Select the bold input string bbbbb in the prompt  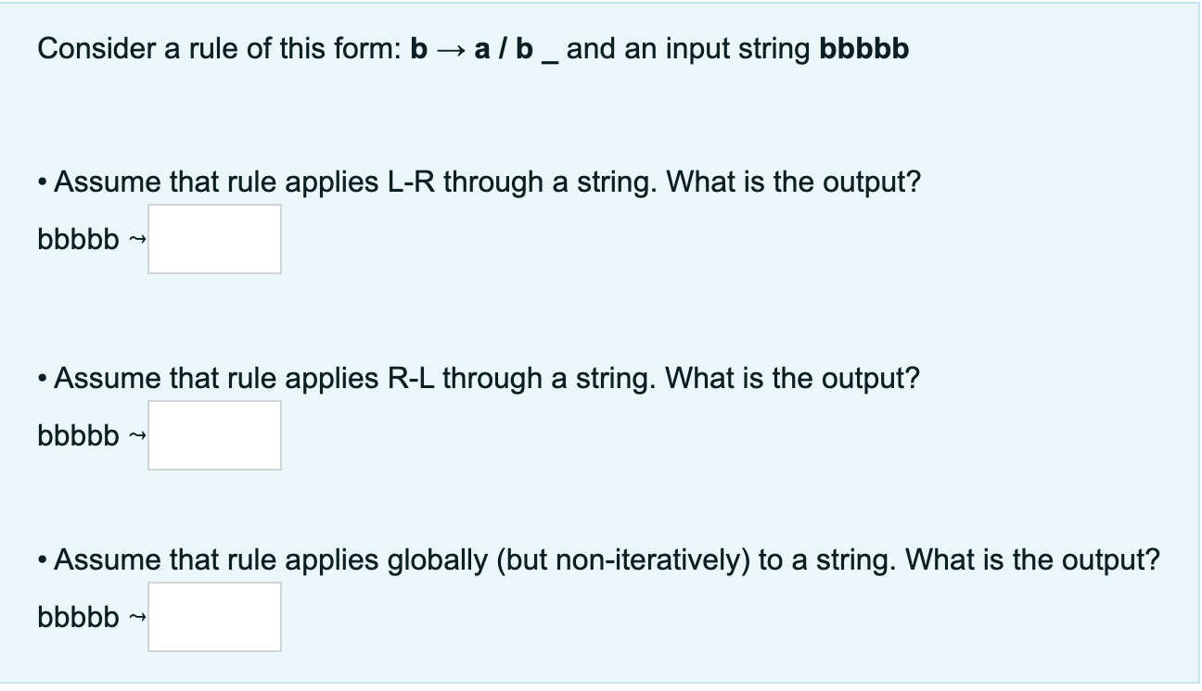(x=863, y=49)
